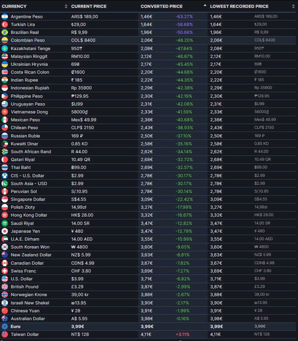
Task: Click the Thai Baht flag icon
Action: tap(5, 167)
